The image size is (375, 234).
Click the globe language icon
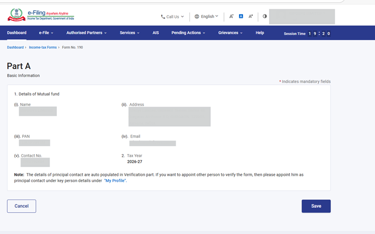197,16
